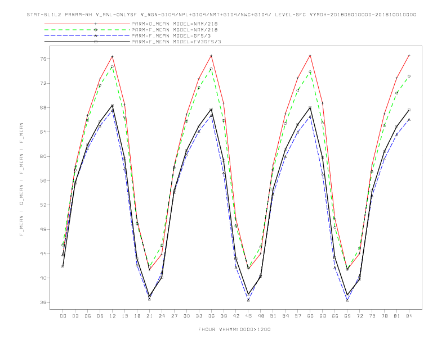Select legend text 'PARM=F_MEAN MODEL=NAM/218'

coord(175,30)
